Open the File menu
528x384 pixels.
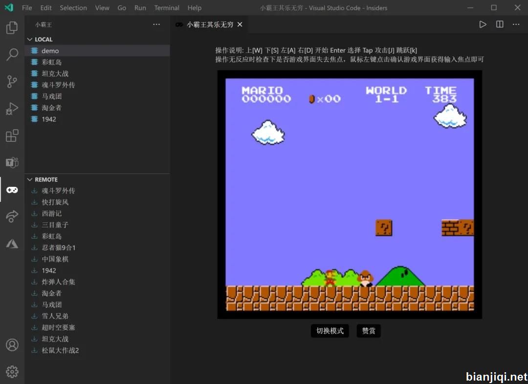(x=27, y=8)
